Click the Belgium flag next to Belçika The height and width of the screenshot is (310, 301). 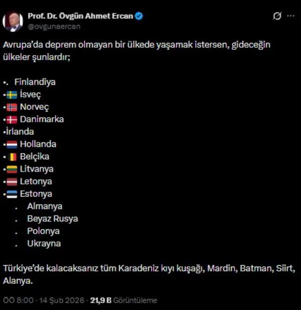(12, 157)
